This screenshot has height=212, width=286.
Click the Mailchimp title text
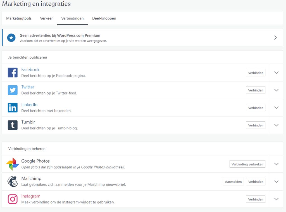tap(31, 178)
